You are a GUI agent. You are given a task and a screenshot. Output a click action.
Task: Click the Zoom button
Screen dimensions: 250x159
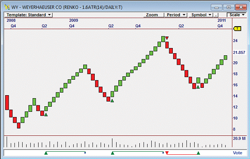pos(154,15)
